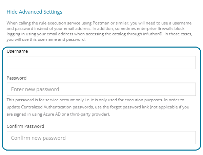Click the word 'irAuthor®' in the description
Image resolution: width=203 pixels, height=155 pixels.
point(153,34)
